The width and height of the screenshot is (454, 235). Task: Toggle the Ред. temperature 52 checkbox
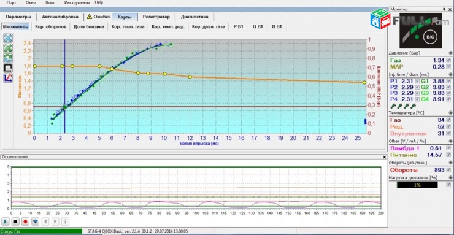(448, 127)
